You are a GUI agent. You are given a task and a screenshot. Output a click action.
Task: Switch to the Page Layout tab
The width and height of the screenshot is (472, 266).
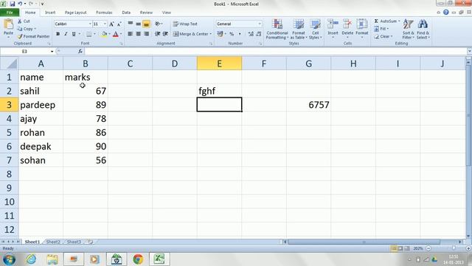[x=75, y=13]
